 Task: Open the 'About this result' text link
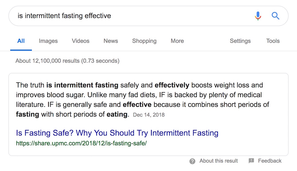coord(219,161)
